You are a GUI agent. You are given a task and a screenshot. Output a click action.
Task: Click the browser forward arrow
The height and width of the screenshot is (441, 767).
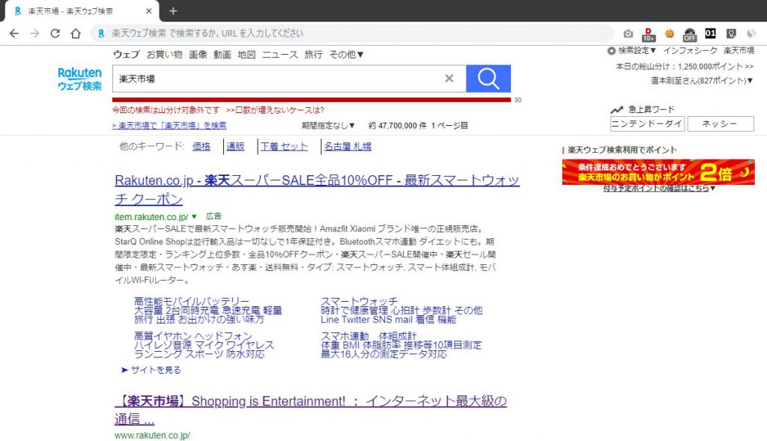(x=34, y=33)
